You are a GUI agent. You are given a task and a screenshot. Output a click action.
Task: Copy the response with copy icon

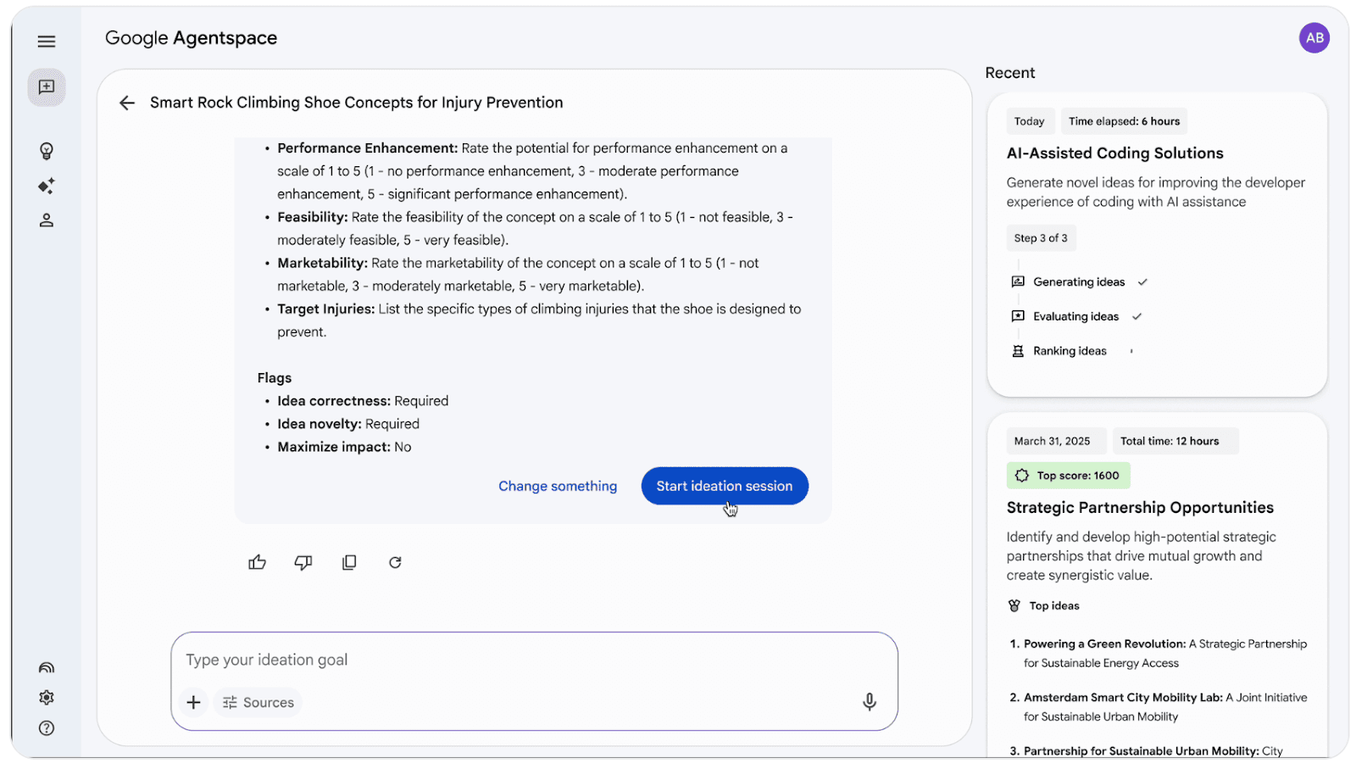349,562
